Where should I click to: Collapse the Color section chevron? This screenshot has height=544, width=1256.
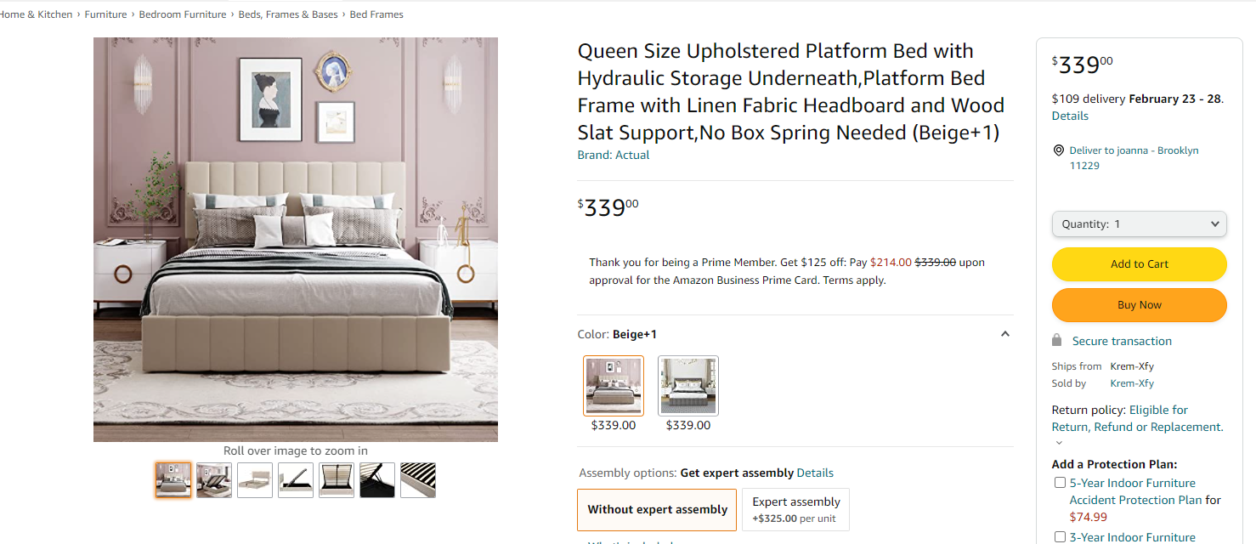1005,334
